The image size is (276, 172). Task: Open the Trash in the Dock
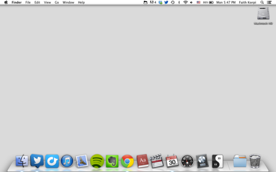pos(255,161)
